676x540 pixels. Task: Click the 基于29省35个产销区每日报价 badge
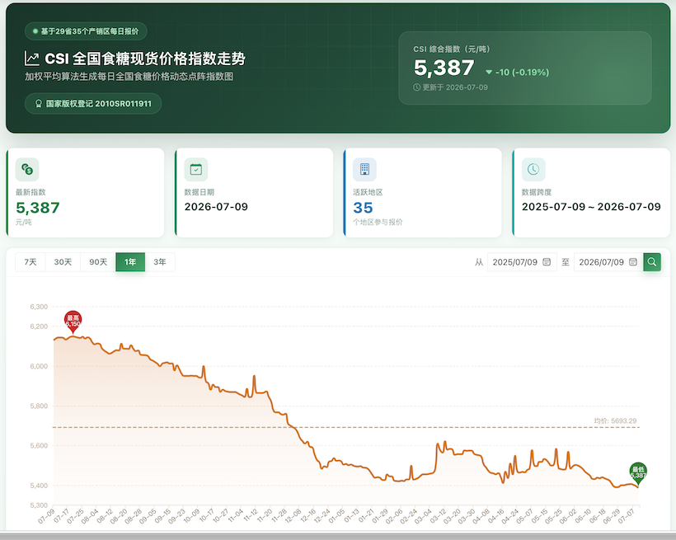pyautogui.click(x=86, y=31)
